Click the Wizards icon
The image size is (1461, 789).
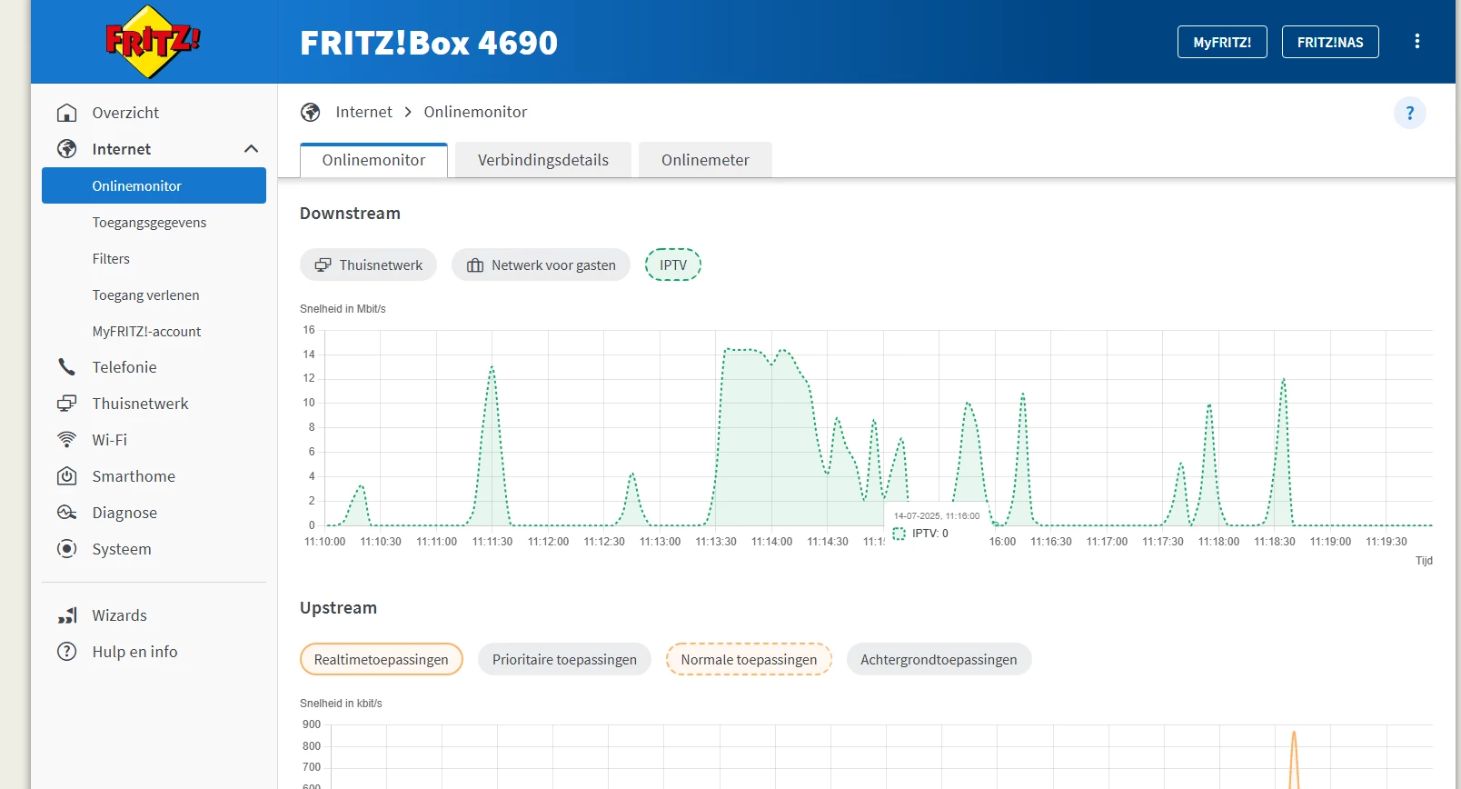[x=66, y=615]
